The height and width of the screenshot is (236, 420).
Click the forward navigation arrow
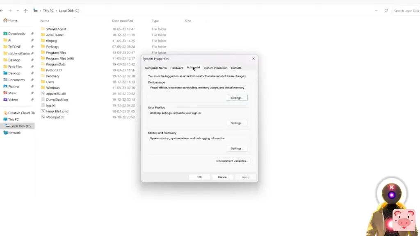tap(10, 11)
